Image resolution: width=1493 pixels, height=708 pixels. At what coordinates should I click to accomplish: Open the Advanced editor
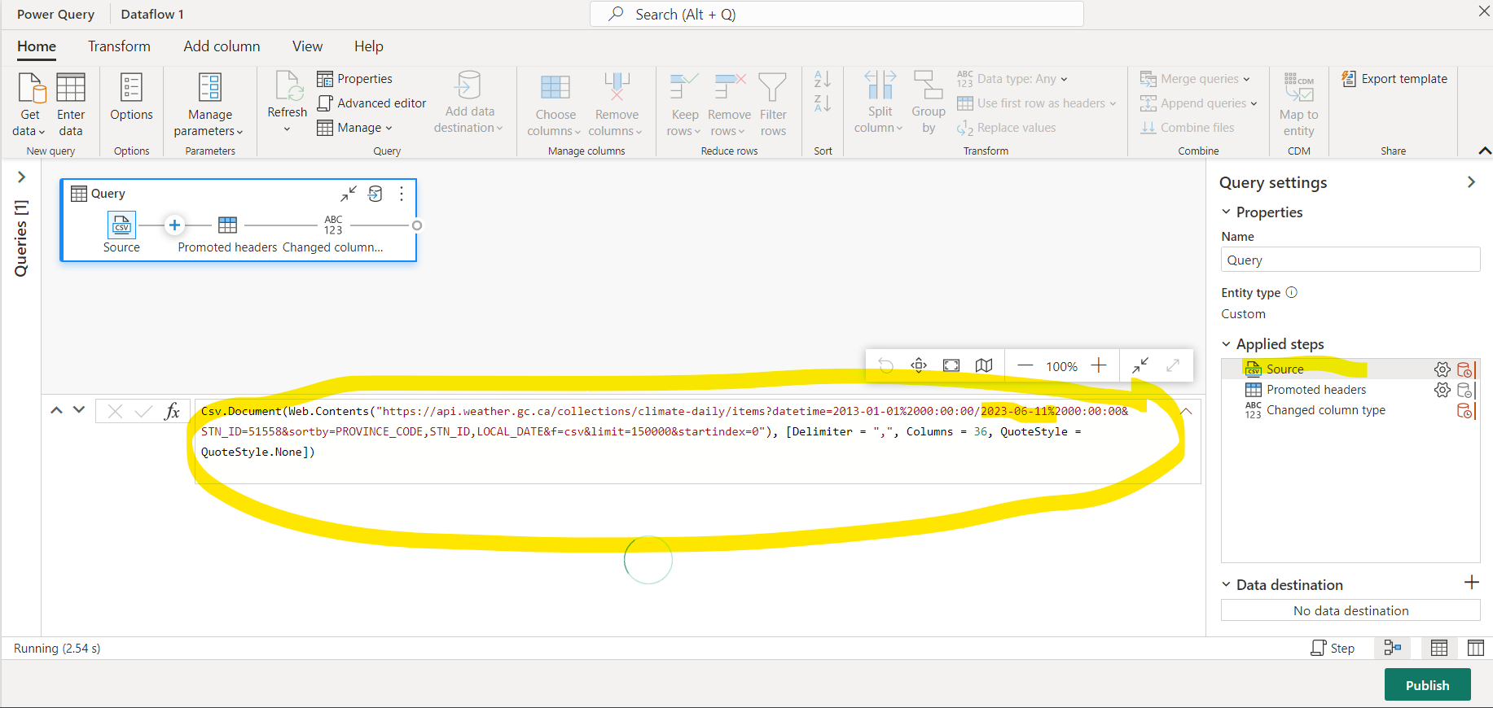(371, 103)
